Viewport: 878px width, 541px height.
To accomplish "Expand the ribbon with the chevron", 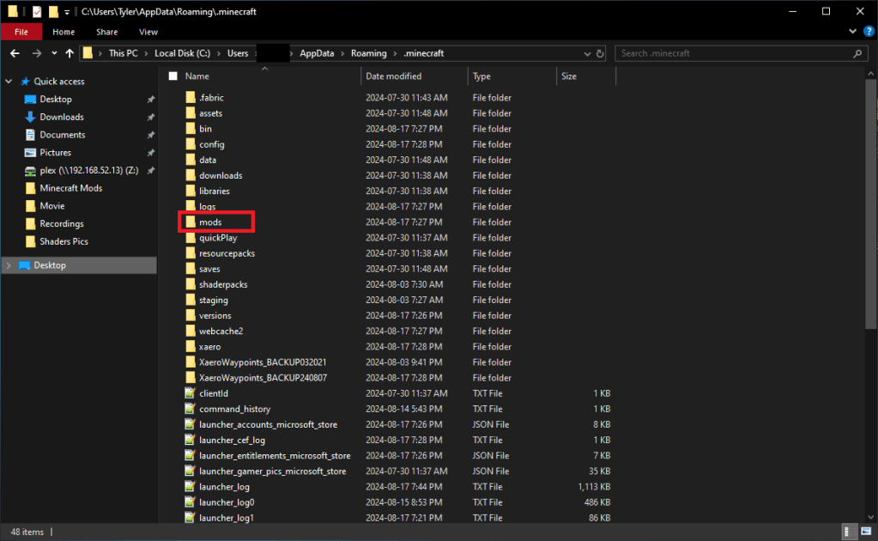I will [x=852, y=32].
